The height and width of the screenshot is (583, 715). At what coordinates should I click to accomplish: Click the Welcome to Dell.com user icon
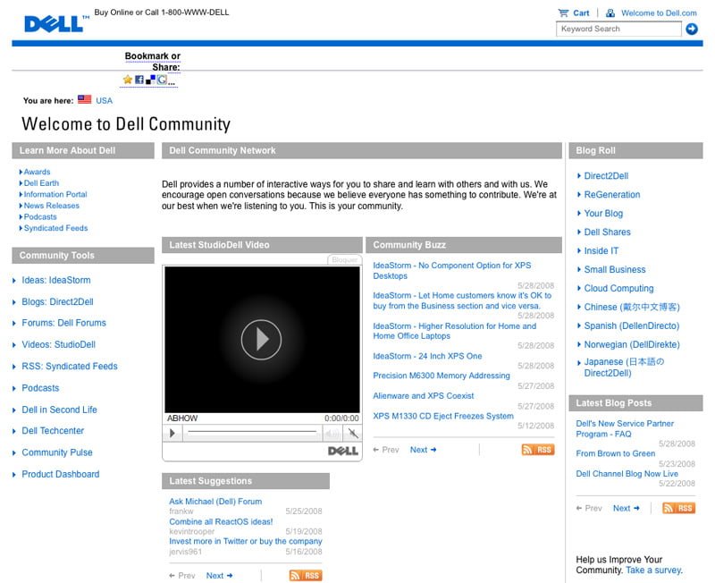click(610, 13)
